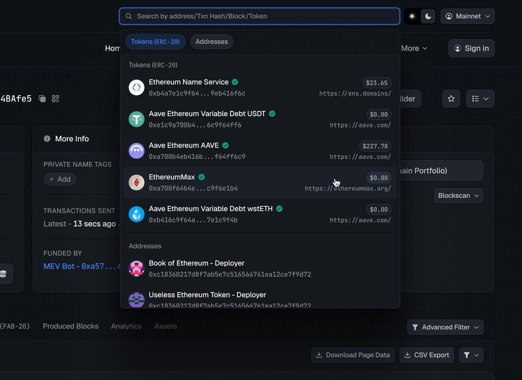This screenshot has width=522, height=380.
Task: Click the Book of Ethereum Deployer avatar
Action: [x=136, y=269]
